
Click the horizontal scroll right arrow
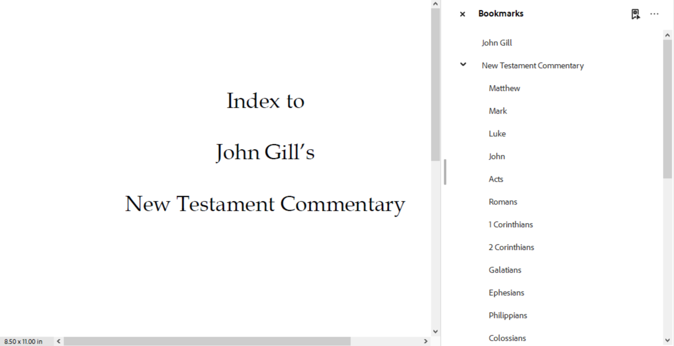[426, 341]
